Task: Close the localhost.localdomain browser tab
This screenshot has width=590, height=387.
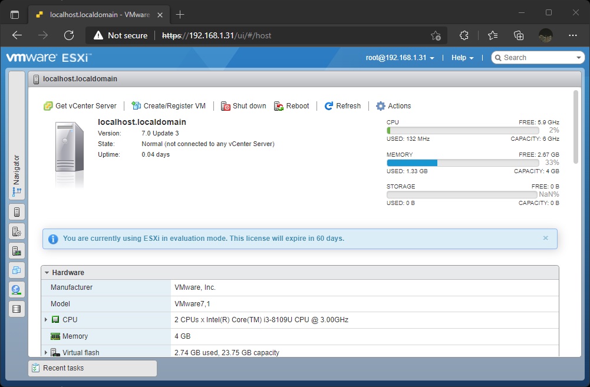Action: click(x=160, y=15)
